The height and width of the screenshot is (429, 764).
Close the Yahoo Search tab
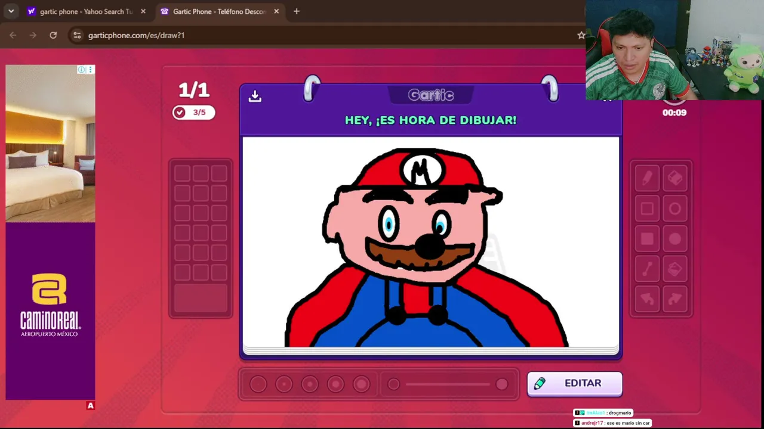143,11
